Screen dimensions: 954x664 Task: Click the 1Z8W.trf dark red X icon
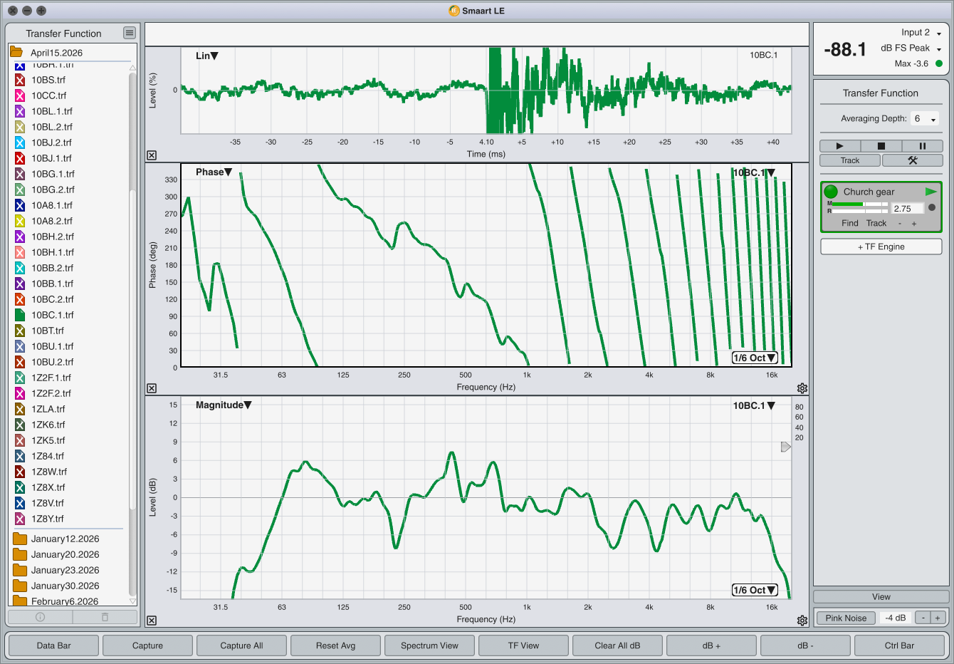[20, 472]
